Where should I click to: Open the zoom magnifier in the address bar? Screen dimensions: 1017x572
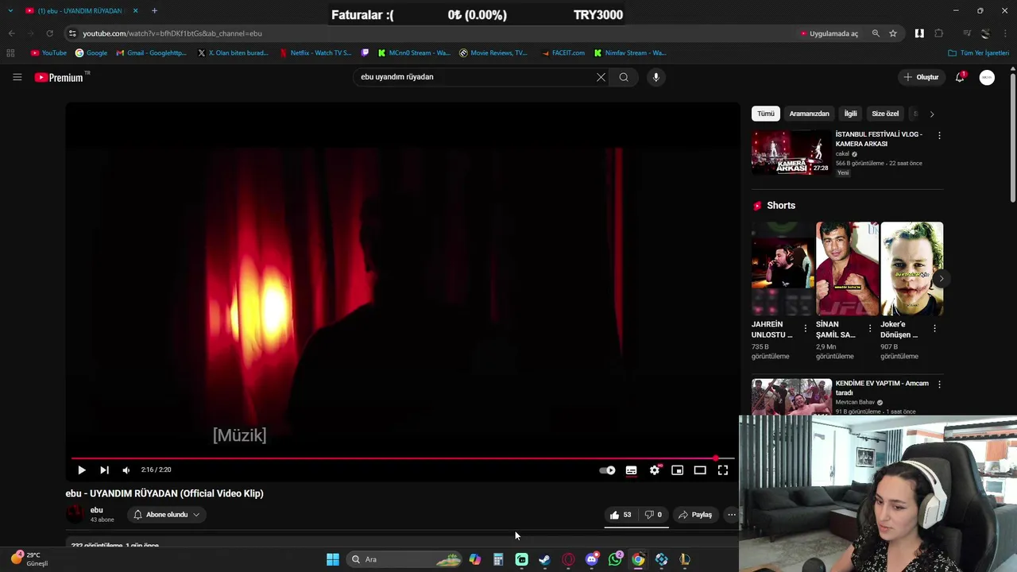[x=876, y=33]
